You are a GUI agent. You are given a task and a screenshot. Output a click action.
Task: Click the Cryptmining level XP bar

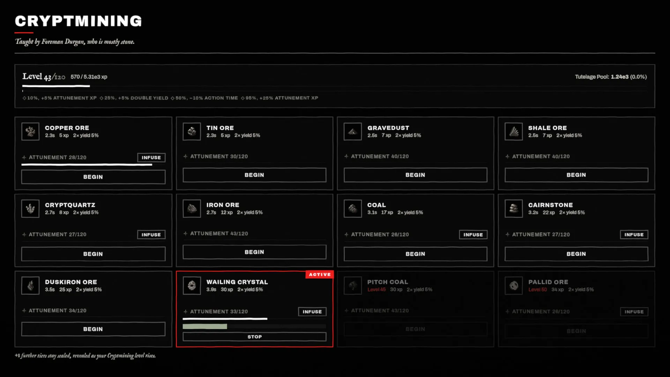pyautogui.click(x=334, y=86)
